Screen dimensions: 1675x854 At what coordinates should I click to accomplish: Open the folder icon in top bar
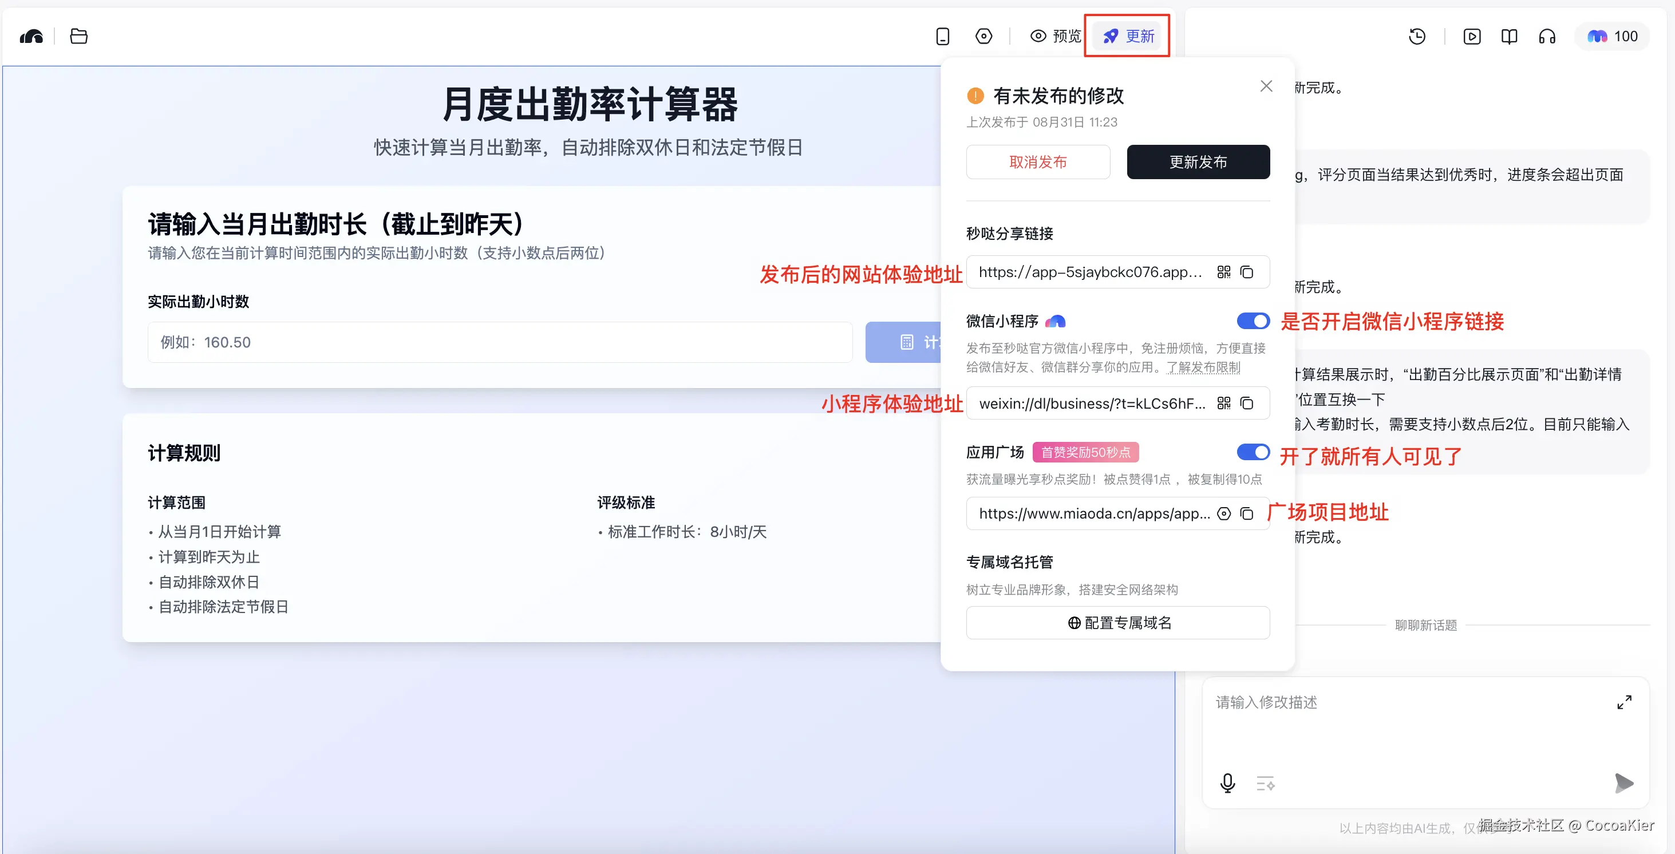click(78, 37)
